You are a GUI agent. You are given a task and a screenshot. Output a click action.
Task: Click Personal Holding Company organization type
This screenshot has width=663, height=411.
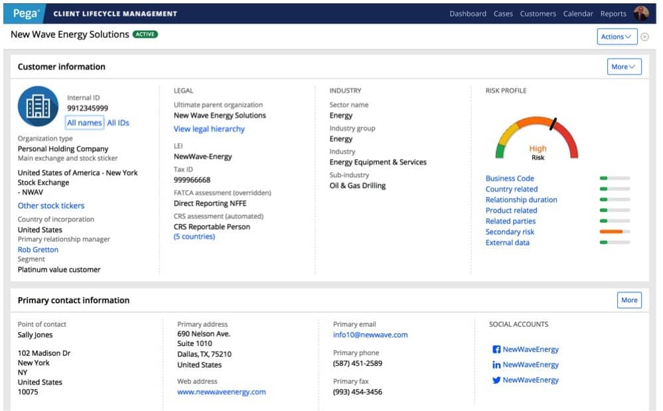tap(63, 148)
